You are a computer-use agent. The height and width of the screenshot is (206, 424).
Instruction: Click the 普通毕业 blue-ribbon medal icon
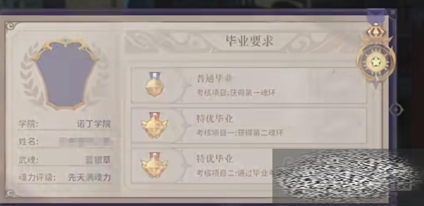point(154,84)
